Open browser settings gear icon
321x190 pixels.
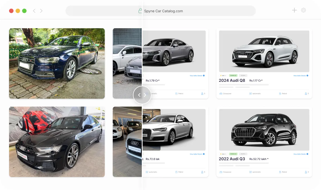(303, 10)
